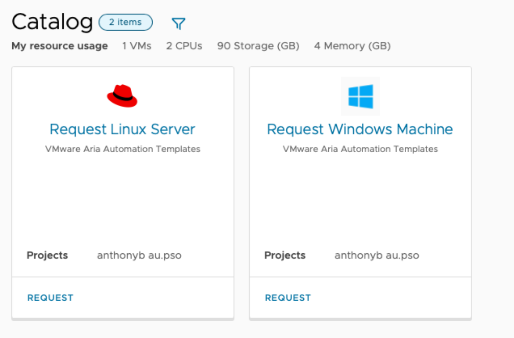The width and height of the screenshot is (514, 338).
Task: Select project "anthonyb au.pso" on the Linux card
Action: coord(139,255)
